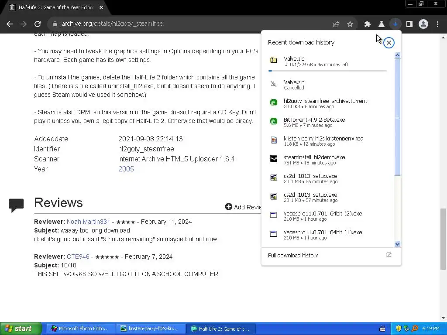Click the Forward navigation arrow
This screenshot has width=447, height=335.
point(24,24)
